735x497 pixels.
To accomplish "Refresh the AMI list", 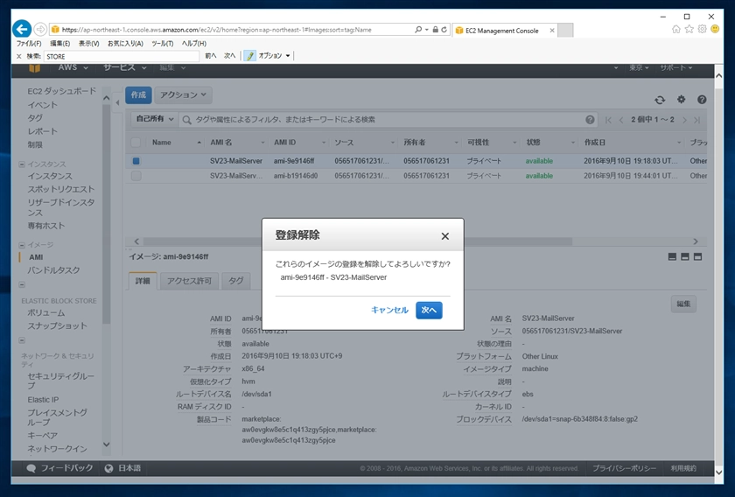I will pyautogui.click(x=660, y=100).
